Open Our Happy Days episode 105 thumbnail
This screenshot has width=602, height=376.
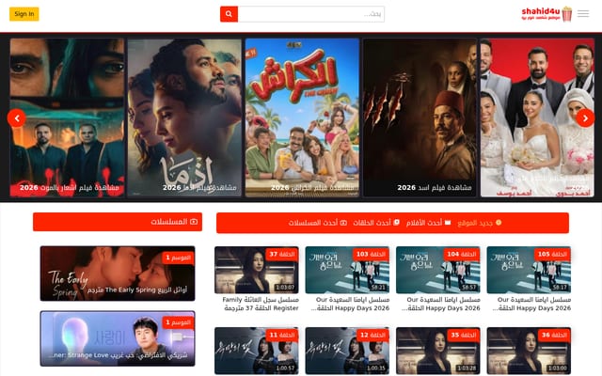pyautogui.click(x=529, y=270)
